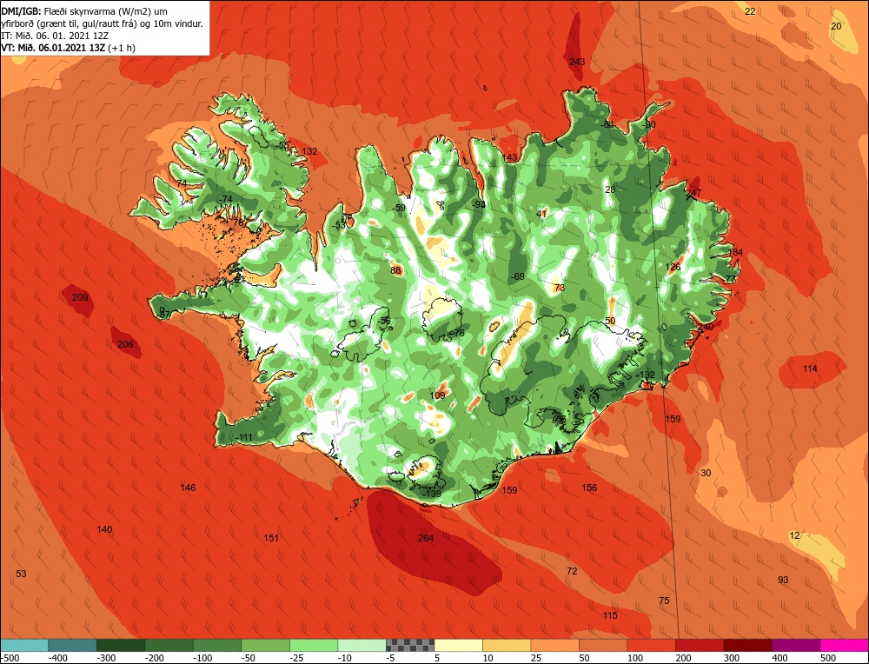Click the legend label '300'
Image resolution: width=869 pixels, height=664 pixels.
point(732,658)
